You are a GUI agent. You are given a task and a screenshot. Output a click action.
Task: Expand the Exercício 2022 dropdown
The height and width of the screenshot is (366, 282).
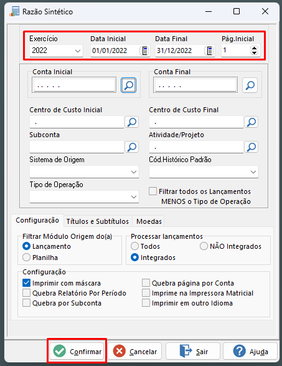click(x=78, y=51)
